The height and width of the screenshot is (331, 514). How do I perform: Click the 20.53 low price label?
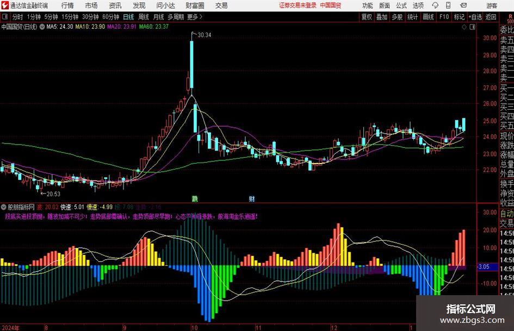point(53,194)
